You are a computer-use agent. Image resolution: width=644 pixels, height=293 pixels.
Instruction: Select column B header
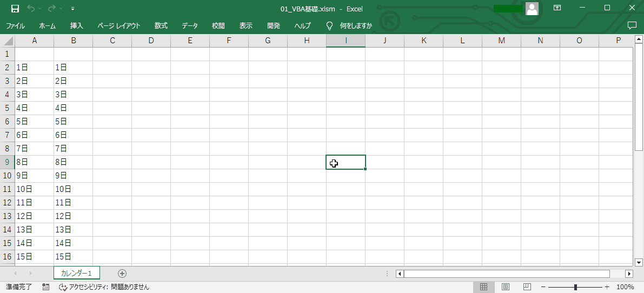[x=74, y=41]
